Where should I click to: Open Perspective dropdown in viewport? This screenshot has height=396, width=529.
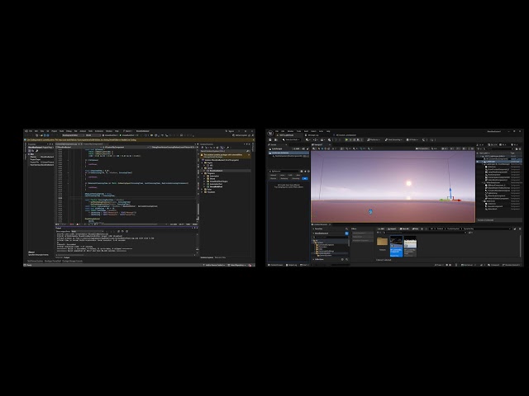pos(422,148)
